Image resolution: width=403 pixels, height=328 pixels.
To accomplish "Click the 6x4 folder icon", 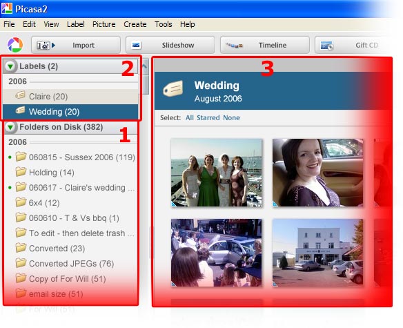I will click(21, 202).
